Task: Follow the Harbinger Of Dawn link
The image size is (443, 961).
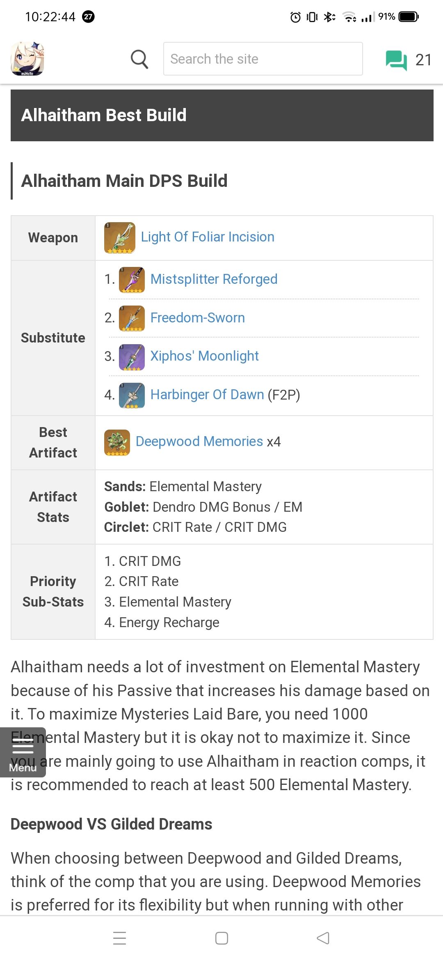Action: pyautogui.click(x=207, y=395)
